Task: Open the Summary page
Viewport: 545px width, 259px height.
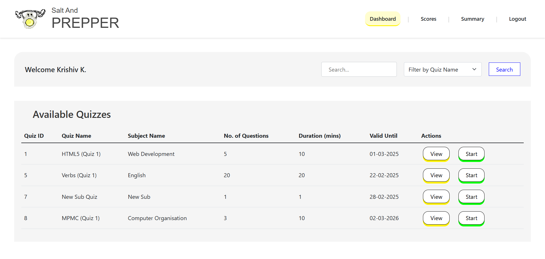Action: tap(472, 19)
